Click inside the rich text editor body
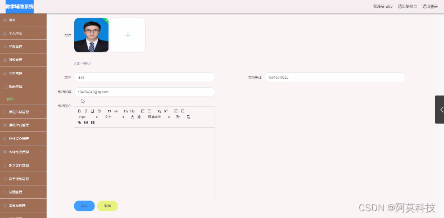The width and height of the screenshot is (444, 218). pos(144,163)
